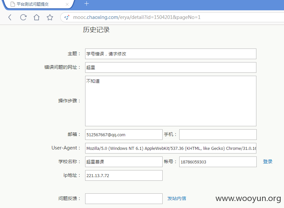Click the 邮箱 email field
284x208 pixels.
[x=124, y=135]
